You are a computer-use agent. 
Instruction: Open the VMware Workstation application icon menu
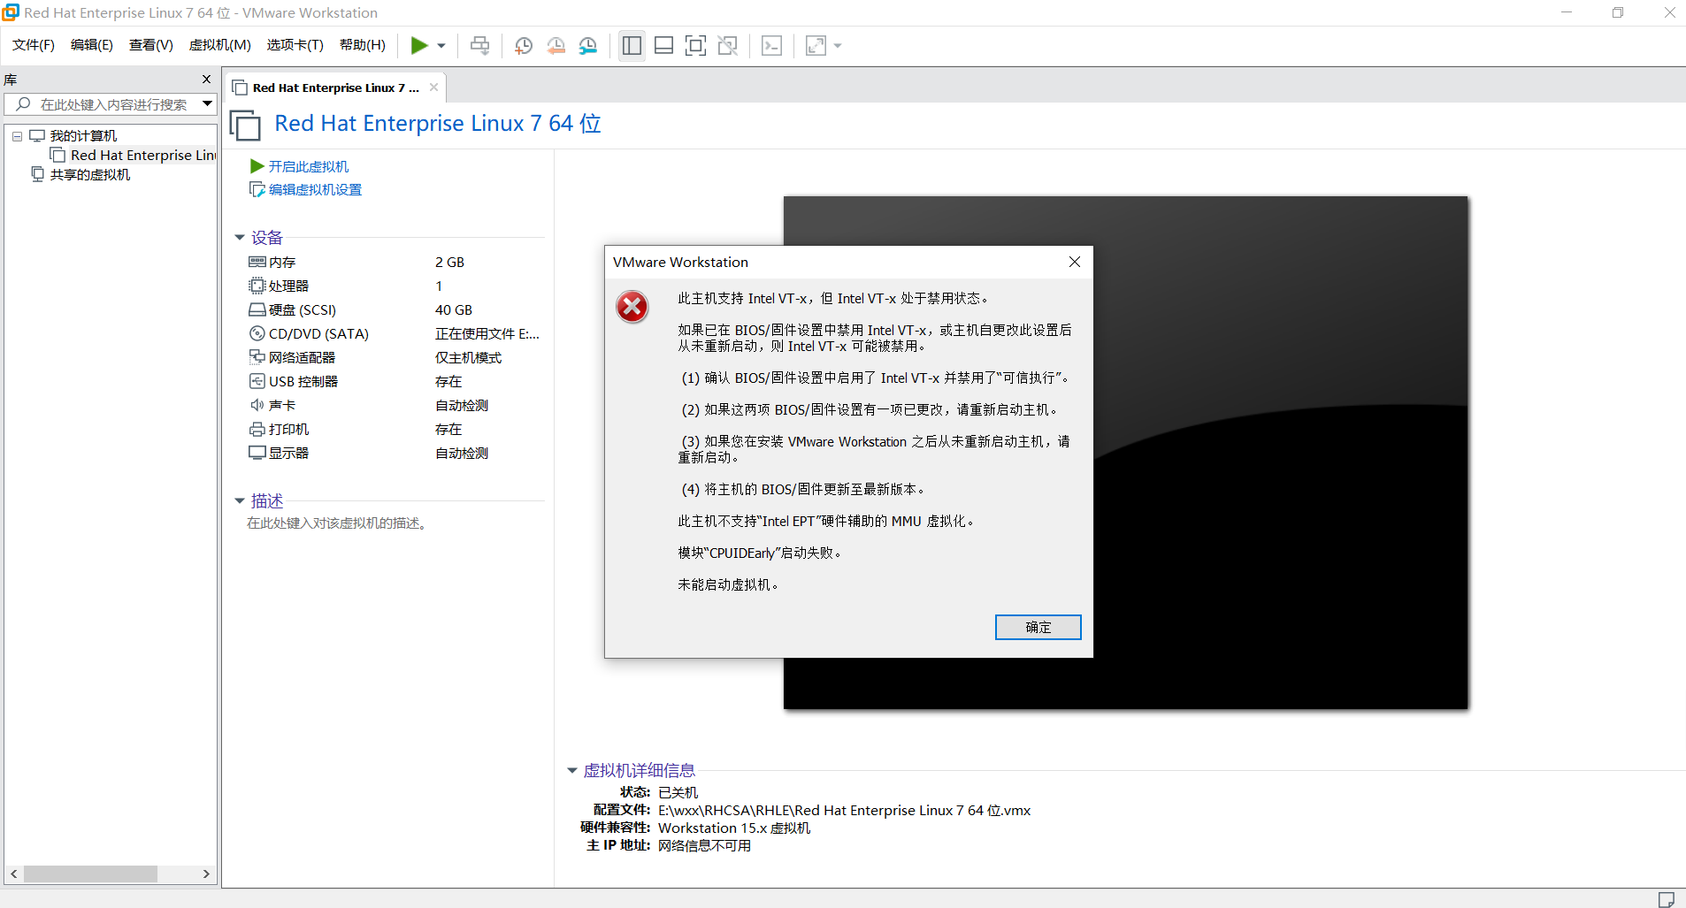10,12
